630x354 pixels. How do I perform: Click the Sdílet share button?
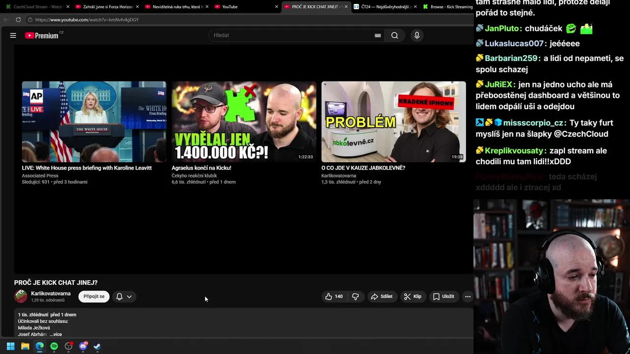(x=381, y=296)
